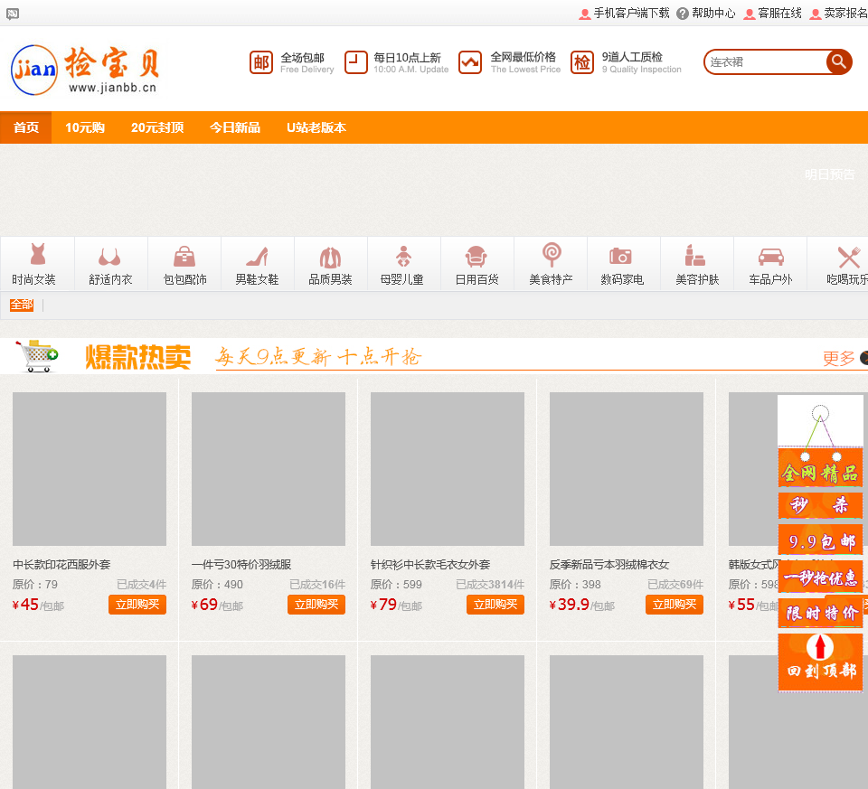The width and height of the screenshot is (868, 789).
Task: Buy the 中长款印花西服外套 item now
Action: click(x=137, y=605)
